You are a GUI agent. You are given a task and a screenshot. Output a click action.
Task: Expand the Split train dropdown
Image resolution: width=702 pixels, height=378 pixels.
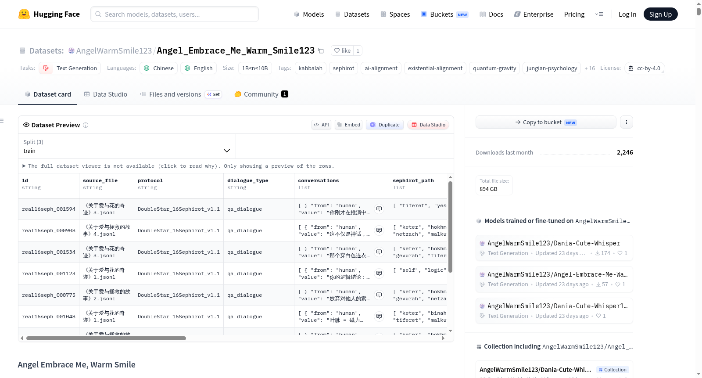point(127,146)
